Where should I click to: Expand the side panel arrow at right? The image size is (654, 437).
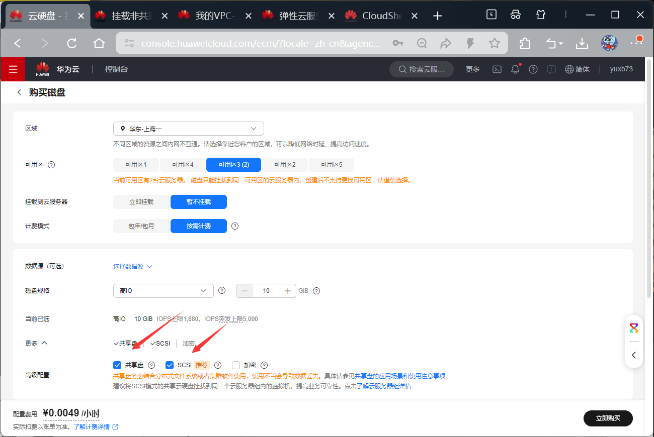(x=634, y=355)
